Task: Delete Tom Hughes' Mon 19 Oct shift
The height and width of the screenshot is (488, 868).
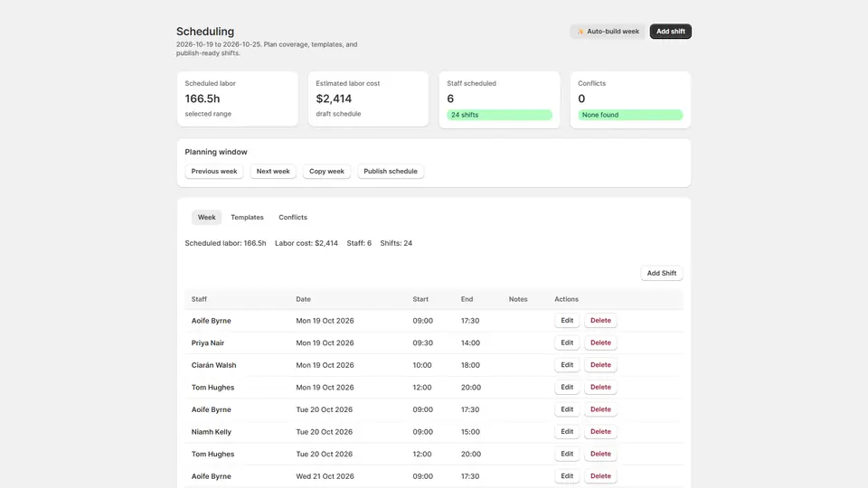Action: [x=600, y=387]
